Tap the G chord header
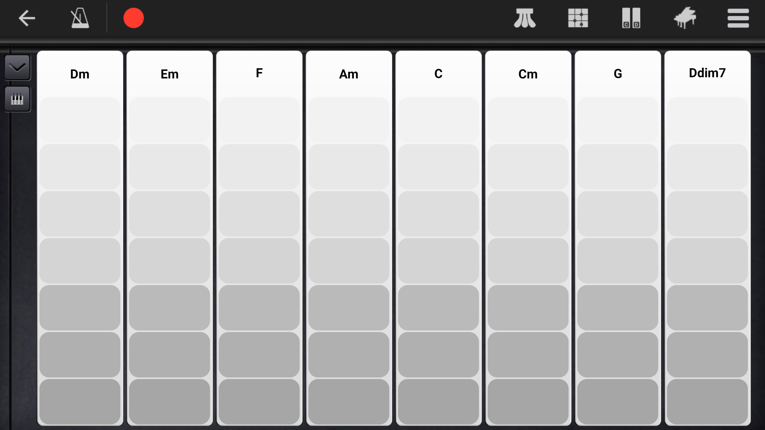The image size is (765, 430). point(618,74)
